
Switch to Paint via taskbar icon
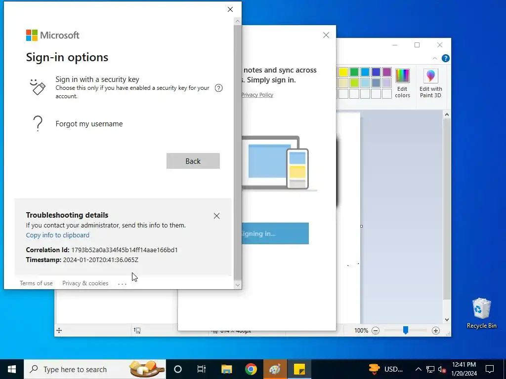[275, 369]
